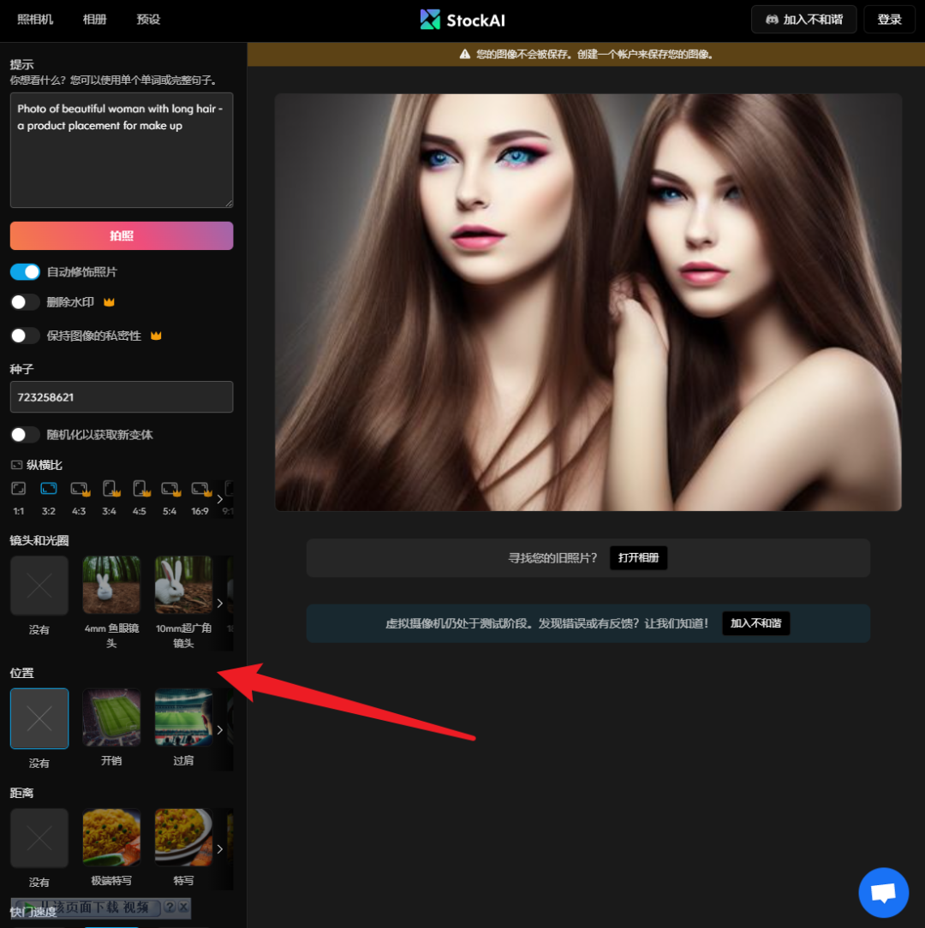
Task: Click crown icon next to 删除水印
Action: pos(109,302)
